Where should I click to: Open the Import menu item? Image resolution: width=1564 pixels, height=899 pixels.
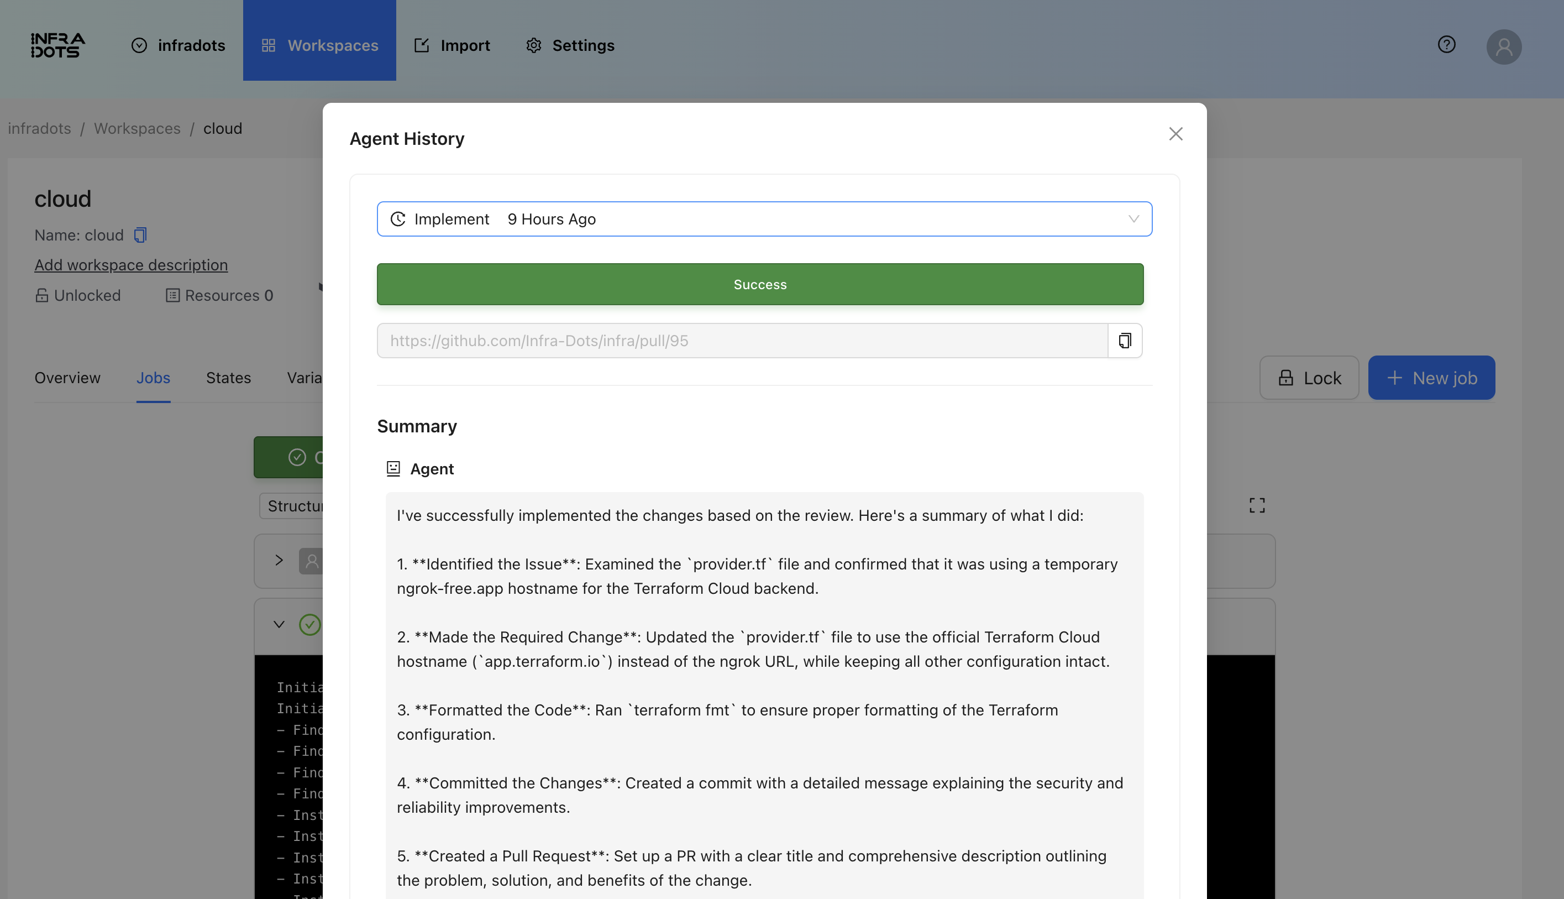453,45
